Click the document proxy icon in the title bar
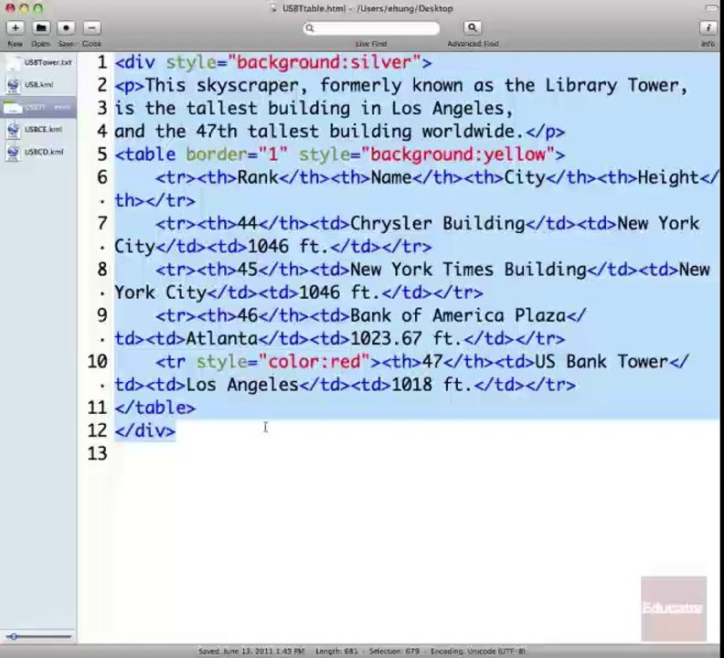 273,8
